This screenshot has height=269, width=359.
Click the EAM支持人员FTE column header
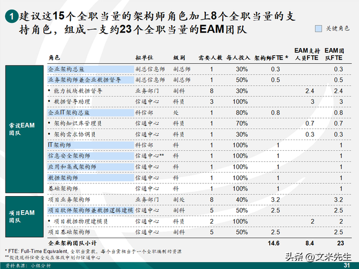[308, 54]
